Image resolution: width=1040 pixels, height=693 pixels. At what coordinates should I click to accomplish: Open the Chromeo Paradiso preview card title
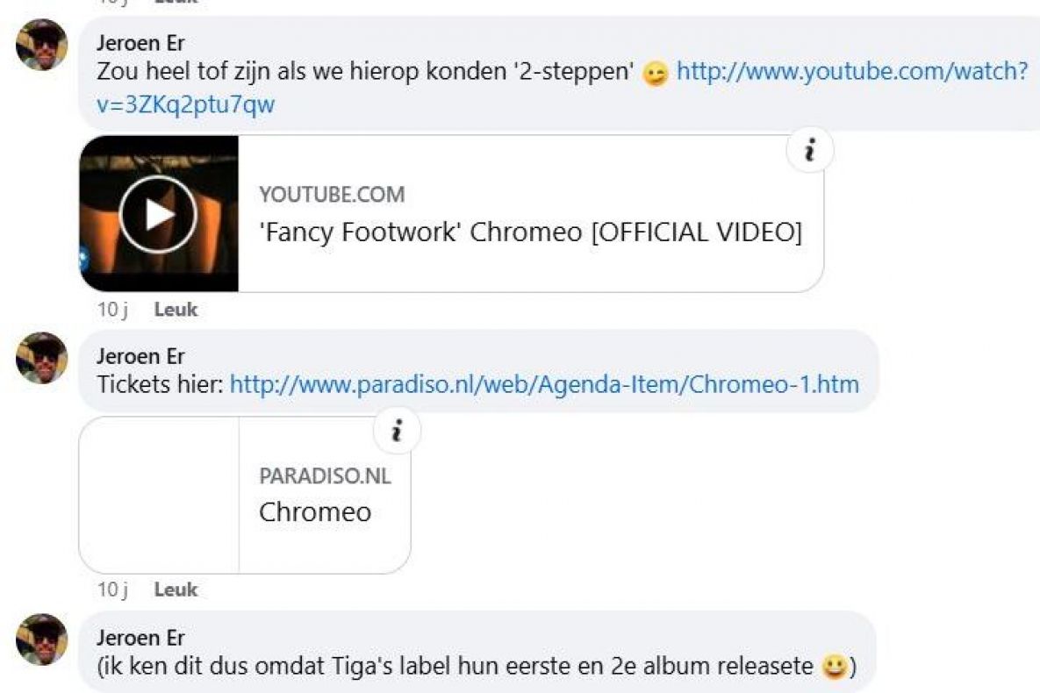[x=315, y=512]
